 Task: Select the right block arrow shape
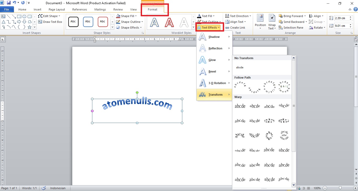[19, 22]
